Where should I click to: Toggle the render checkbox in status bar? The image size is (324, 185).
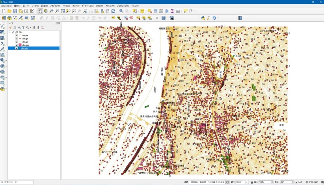click(296, 182)
